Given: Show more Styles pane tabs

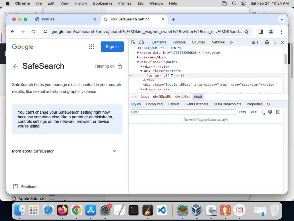Looking at the screenshot, I should pyautogui.click(x=268, y=104).
